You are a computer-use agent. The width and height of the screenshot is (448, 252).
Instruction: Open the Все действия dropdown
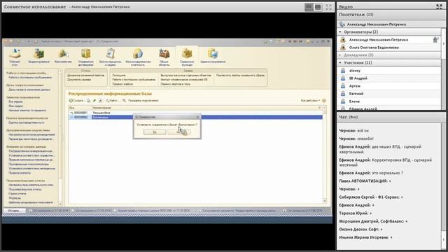311,101
